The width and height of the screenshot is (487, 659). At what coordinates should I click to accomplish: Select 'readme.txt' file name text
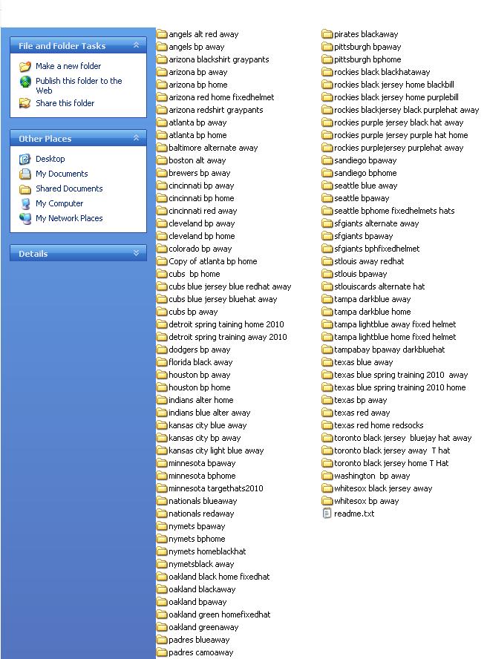[354, 513]
